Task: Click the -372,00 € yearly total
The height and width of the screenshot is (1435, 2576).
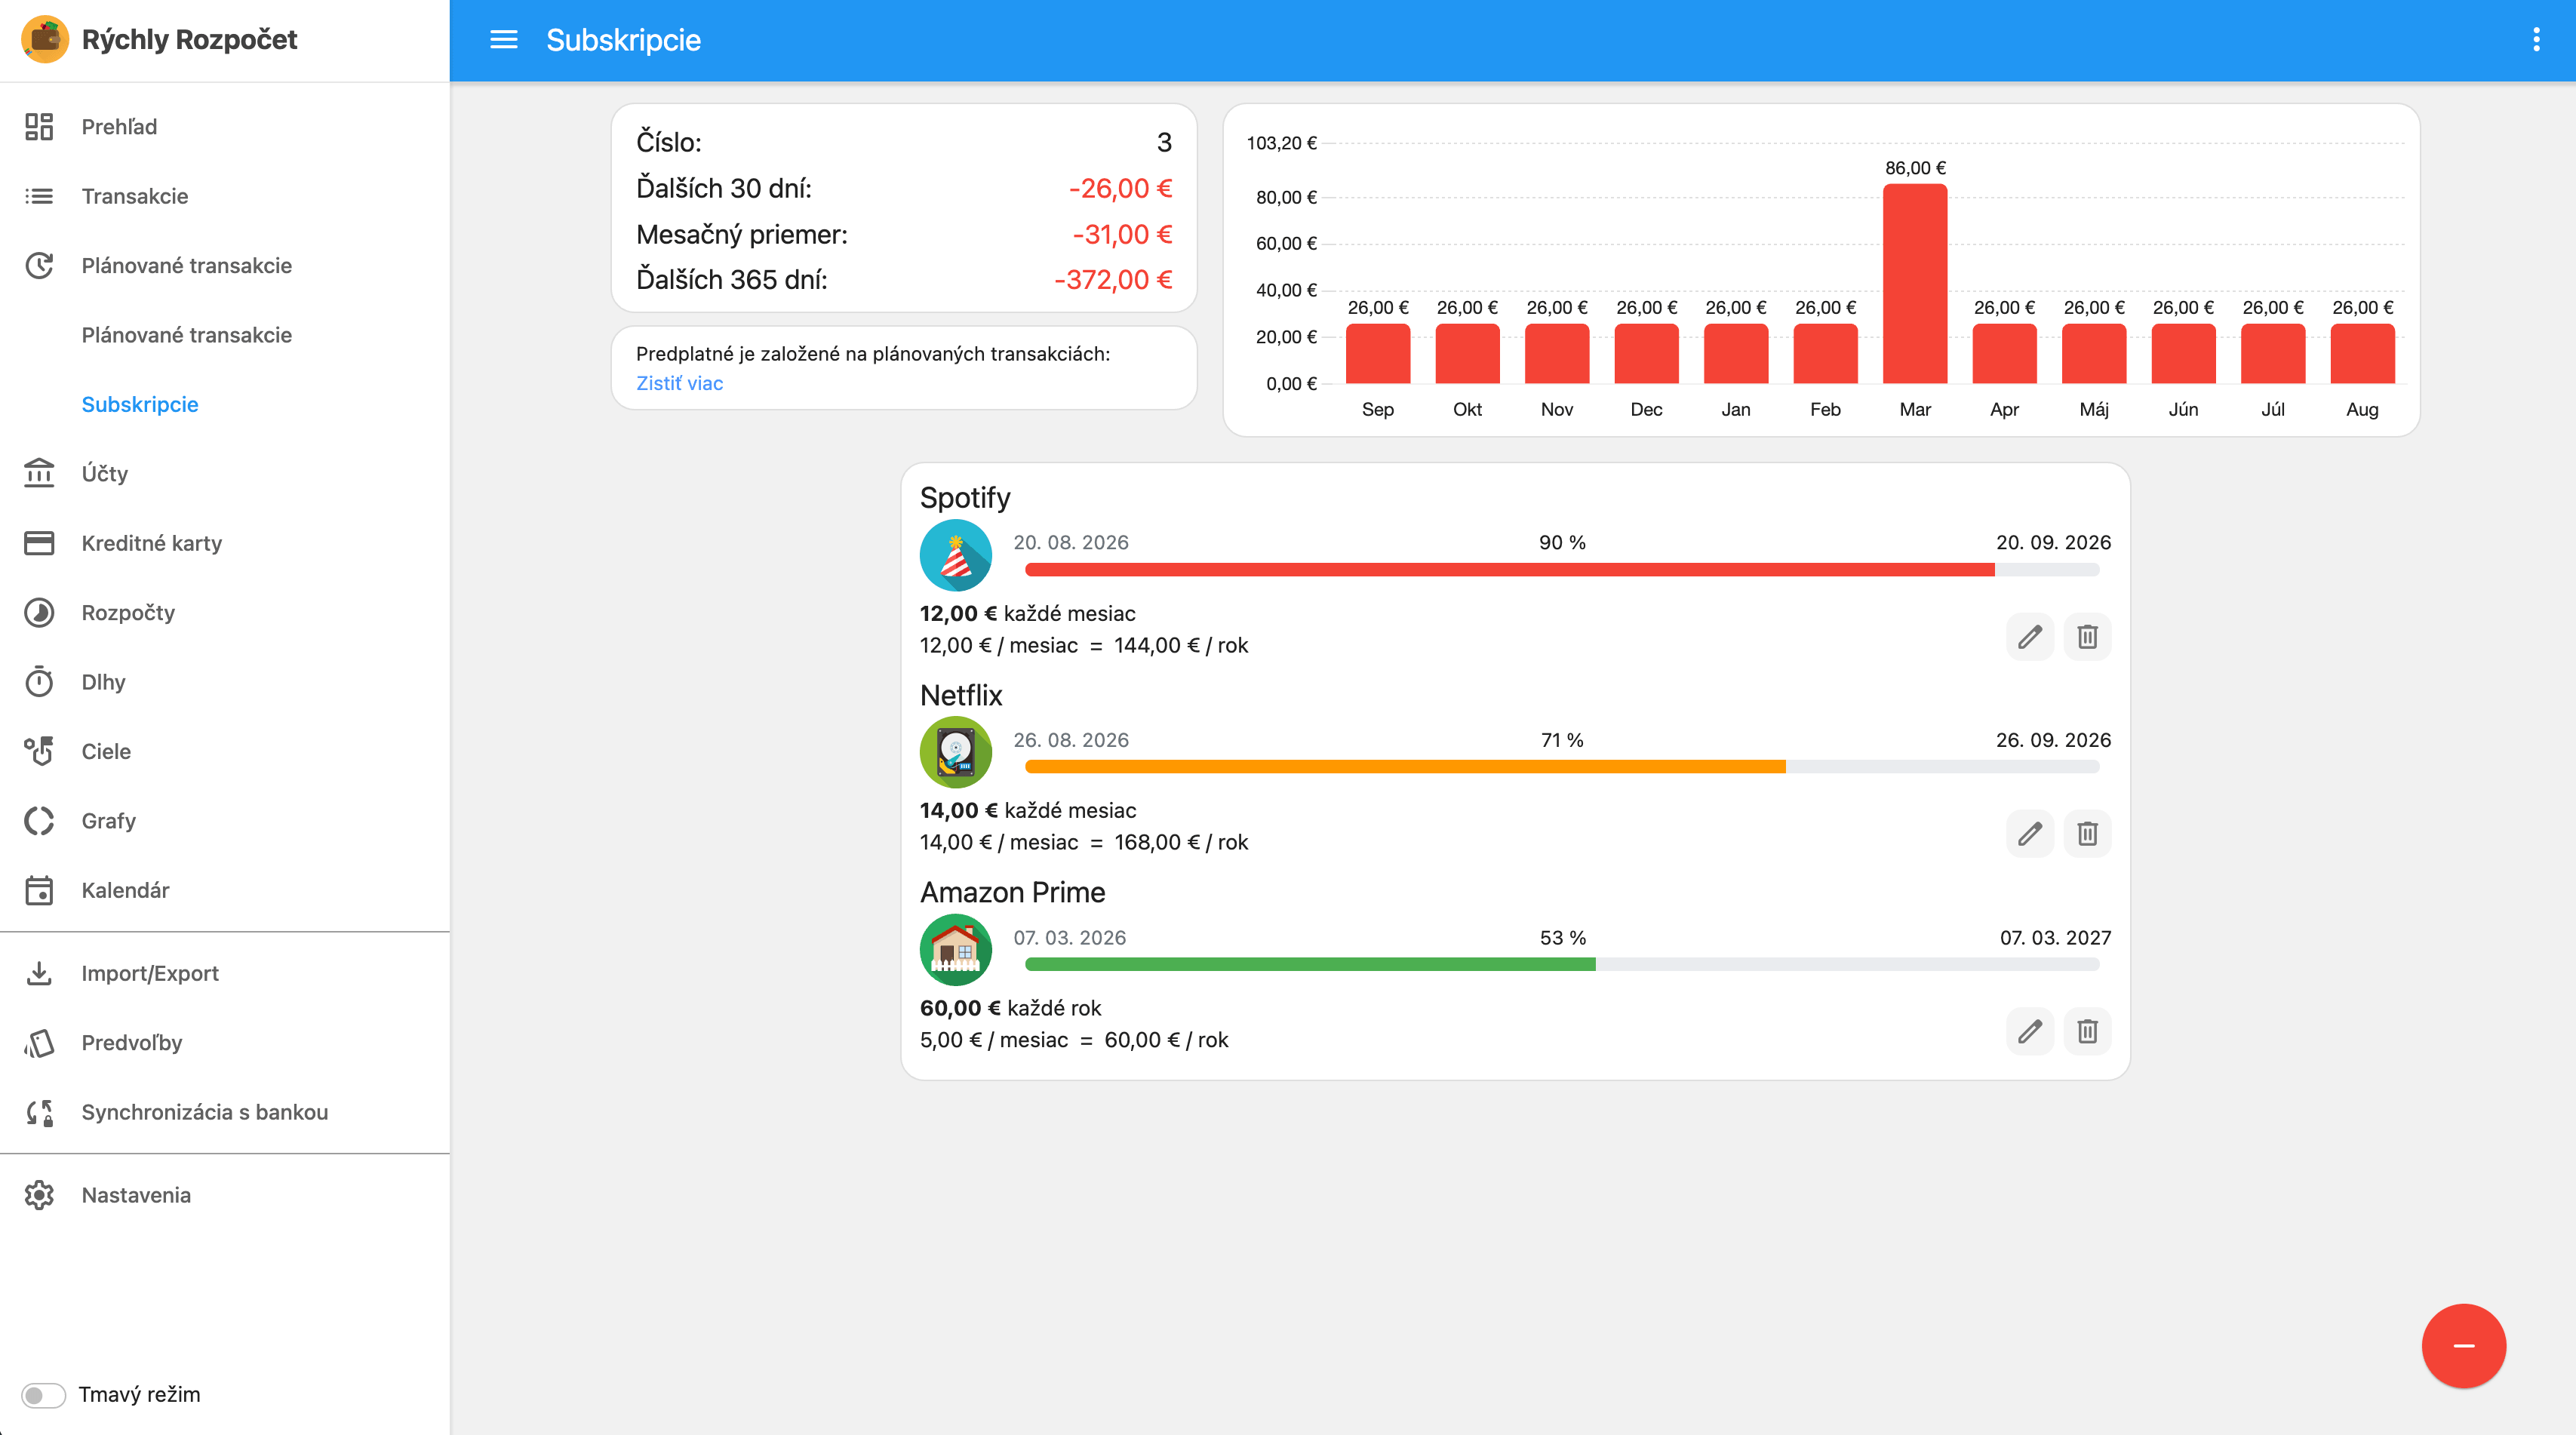Action: click(1113, 280)
